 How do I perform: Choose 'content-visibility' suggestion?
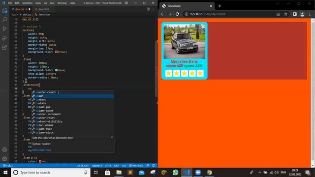[x=73, y=121]
